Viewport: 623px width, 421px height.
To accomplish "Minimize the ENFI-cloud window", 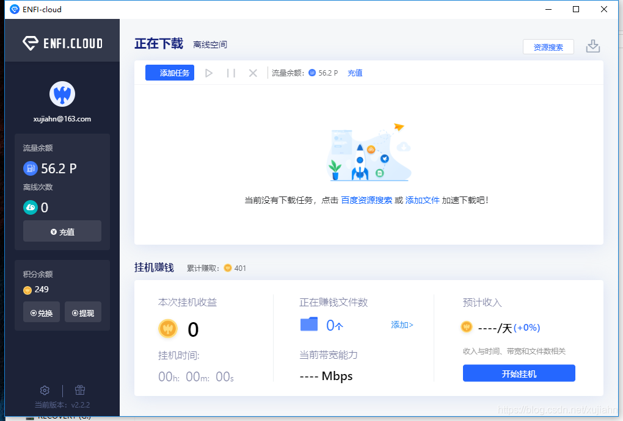I will click(x=548, y=9).
